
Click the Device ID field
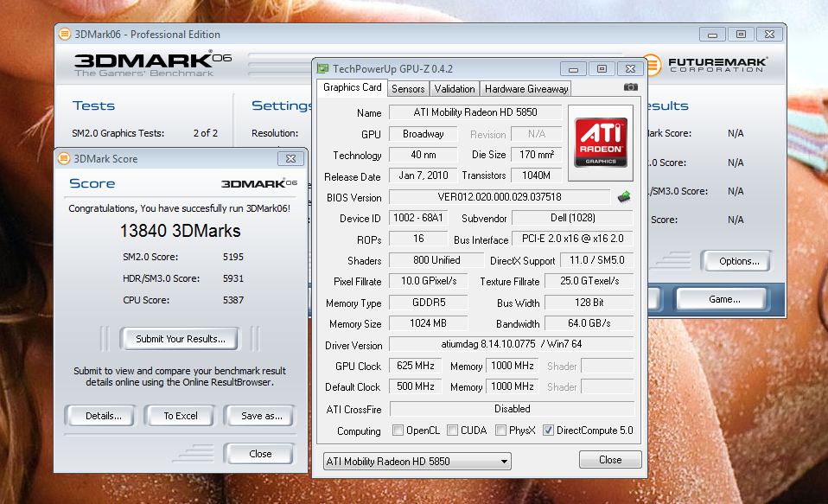(x=417, y=218)
